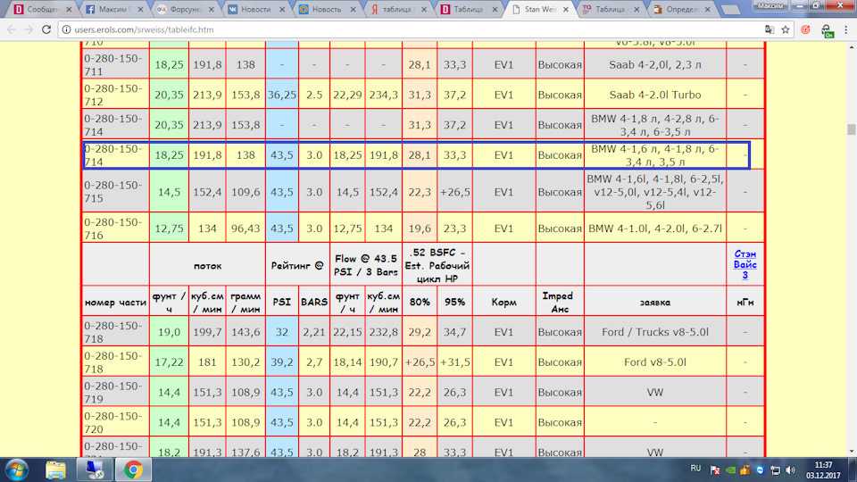Click the TeamViewer tray icon
Screen dimensions: 857x482
pyautogui.click(x=760, y=470)
